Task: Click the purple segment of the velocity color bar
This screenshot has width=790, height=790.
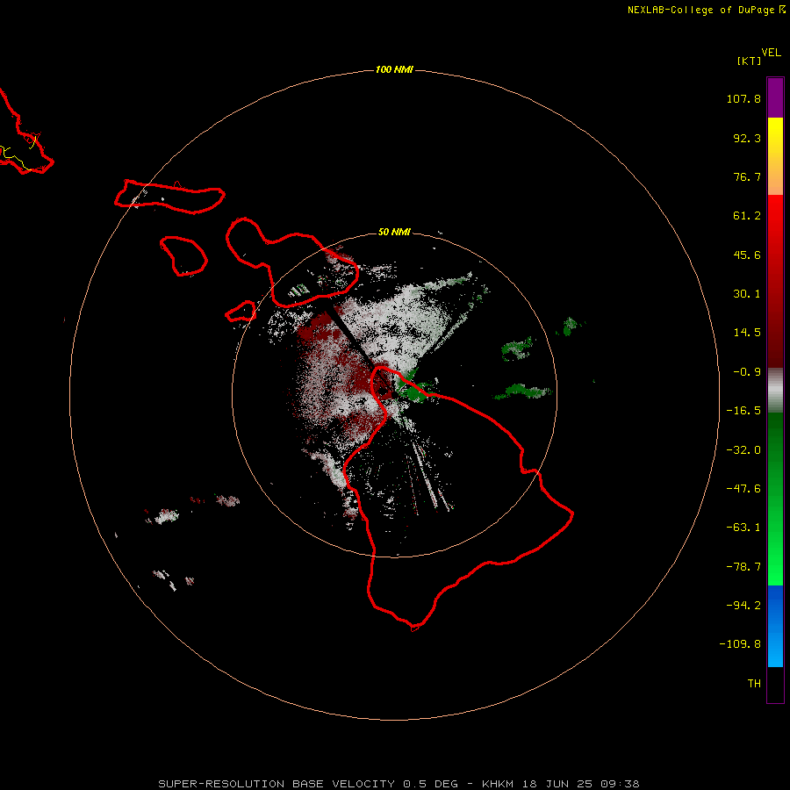Action: [x=775, y=97]
